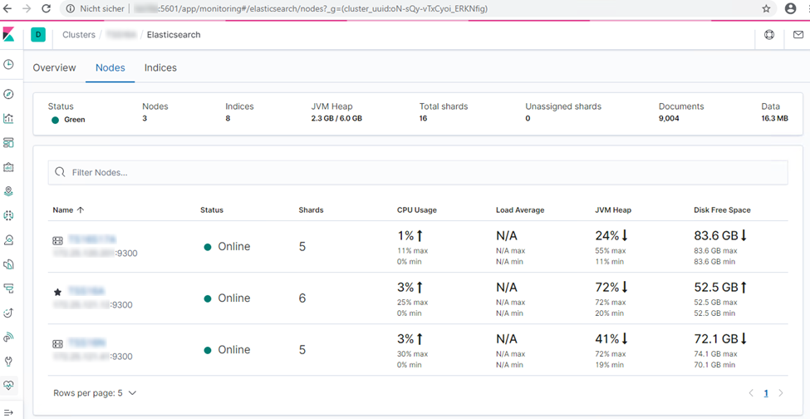Go to Clusters breadcrumb
This screenshot has height=419, width=810.
click(79, 35)
